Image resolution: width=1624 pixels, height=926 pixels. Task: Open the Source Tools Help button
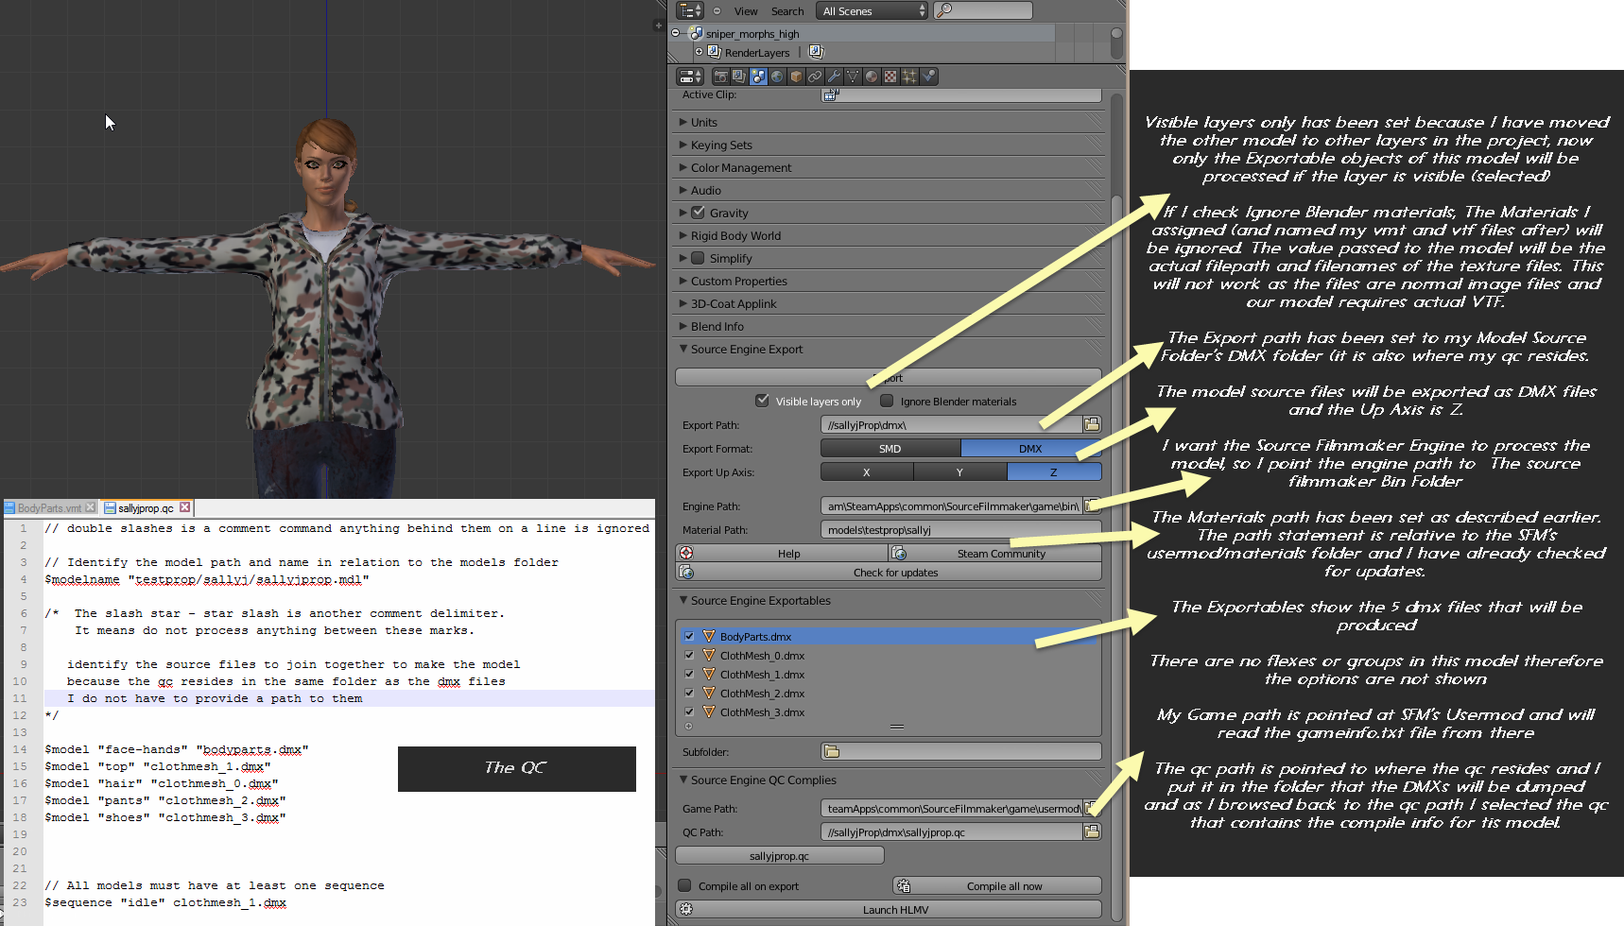point(782,553)
